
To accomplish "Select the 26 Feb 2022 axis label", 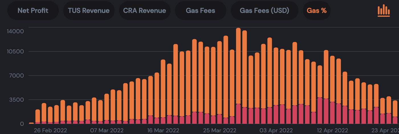I will click(50, 130).
